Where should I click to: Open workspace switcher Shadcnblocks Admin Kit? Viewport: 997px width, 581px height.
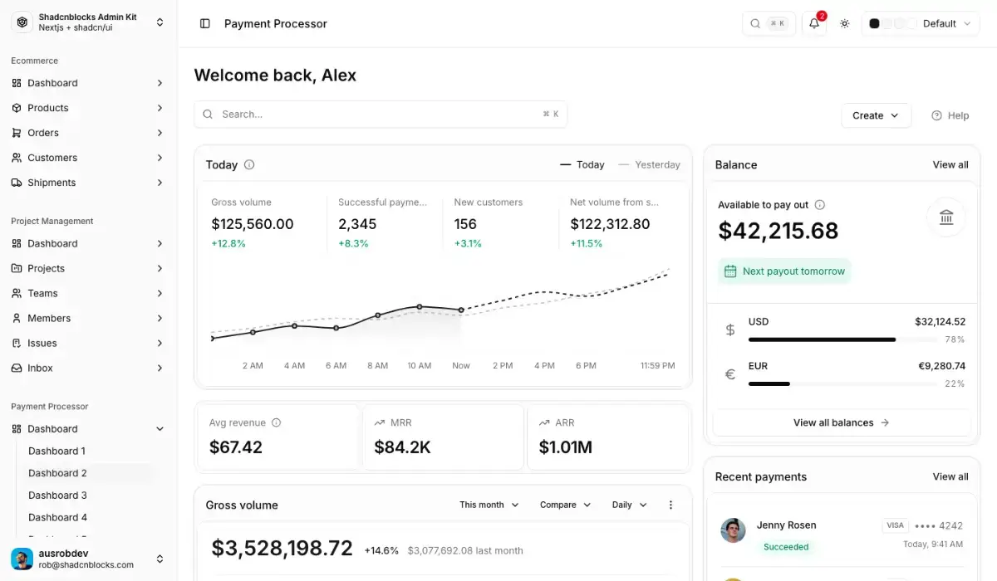[x=89, y=22]
